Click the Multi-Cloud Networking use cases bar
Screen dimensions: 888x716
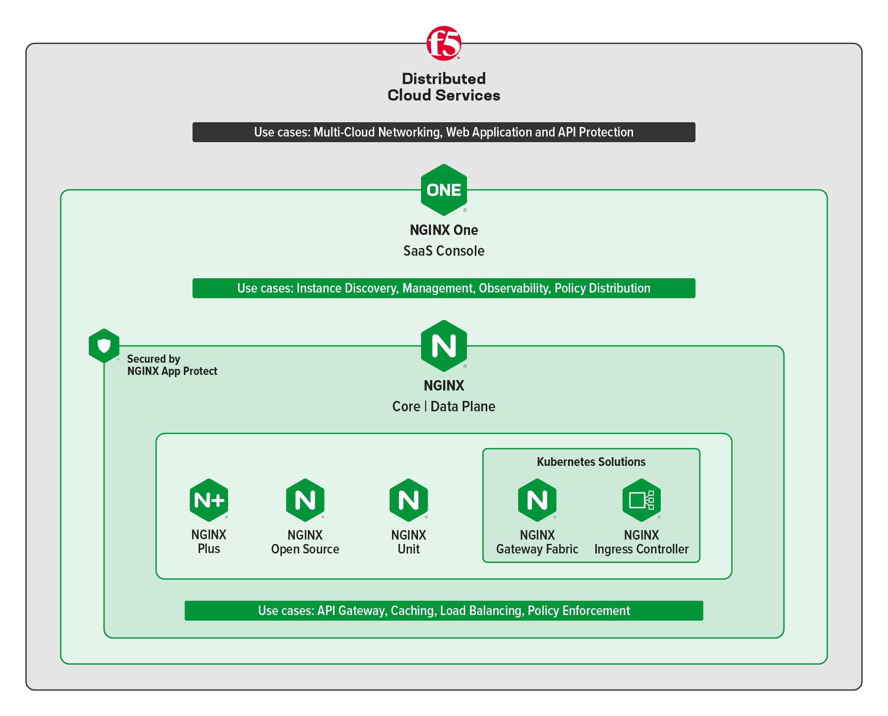click(444, 132)
